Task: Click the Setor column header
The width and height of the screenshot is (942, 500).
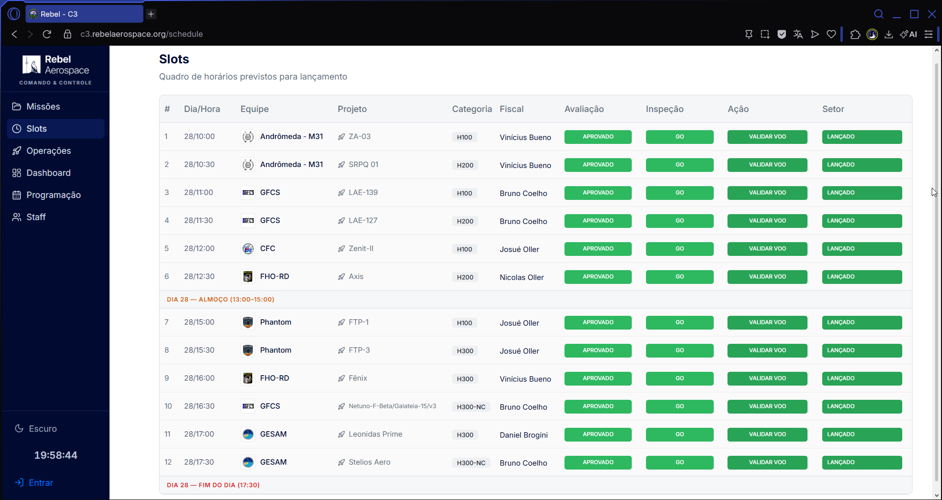Action: pyautogui.click(x=833, y=109)
